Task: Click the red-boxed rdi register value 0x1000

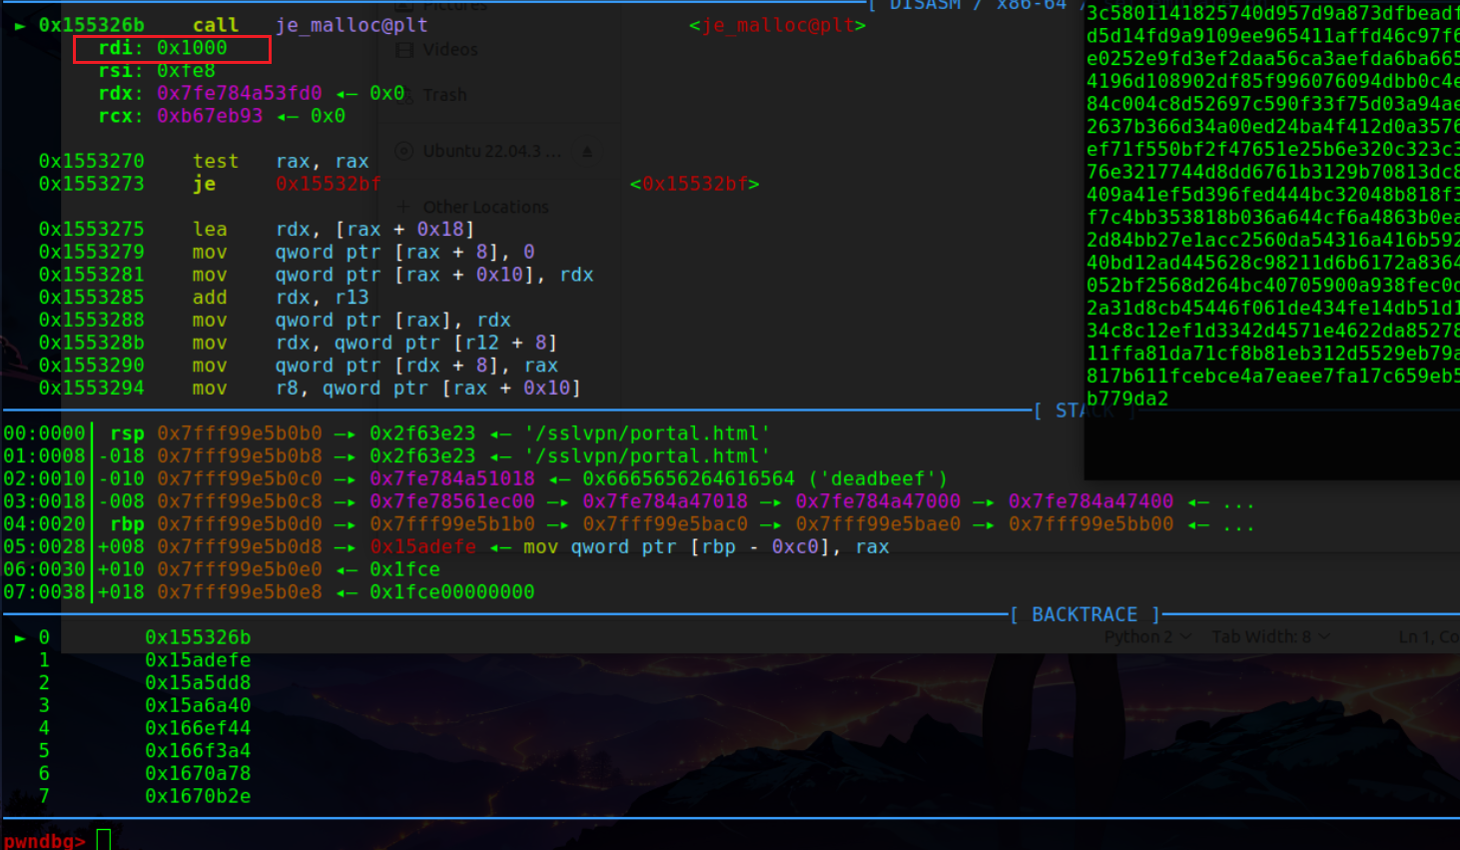Action: tap(192, 47)
